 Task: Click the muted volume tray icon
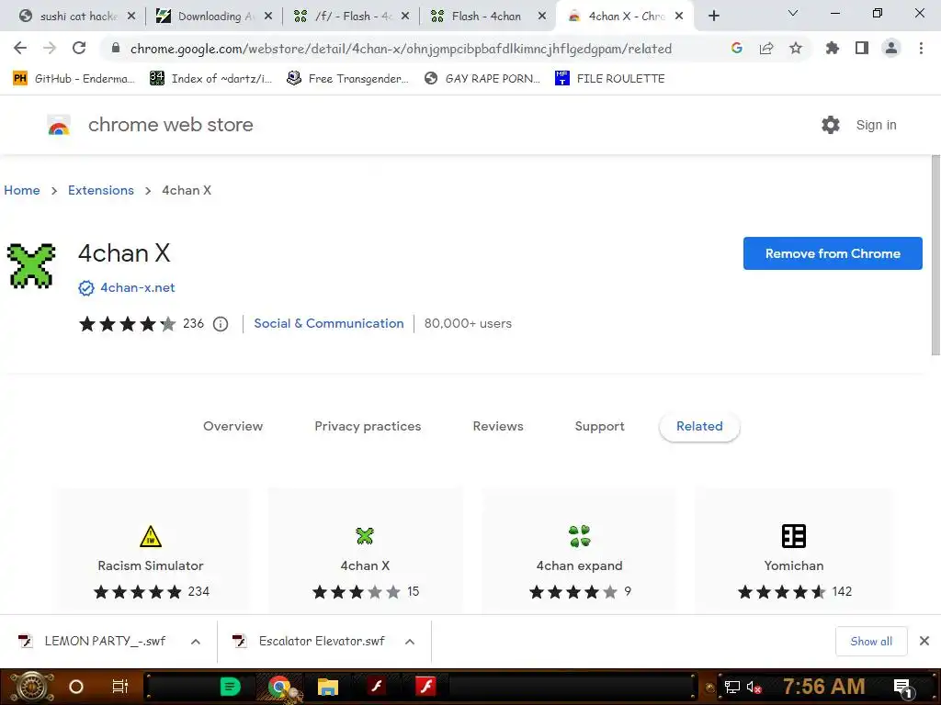click(x=754, y=688)
